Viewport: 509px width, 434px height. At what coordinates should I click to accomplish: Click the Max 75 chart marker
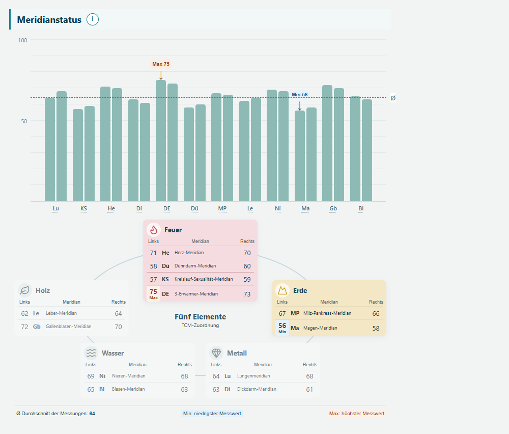coord(161,64)
